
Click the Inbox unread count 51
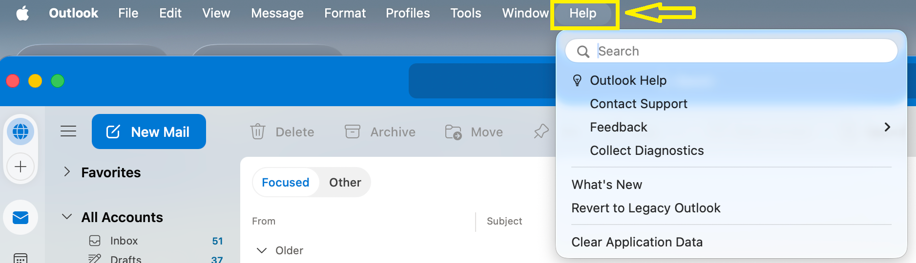[x=218, y=241]
